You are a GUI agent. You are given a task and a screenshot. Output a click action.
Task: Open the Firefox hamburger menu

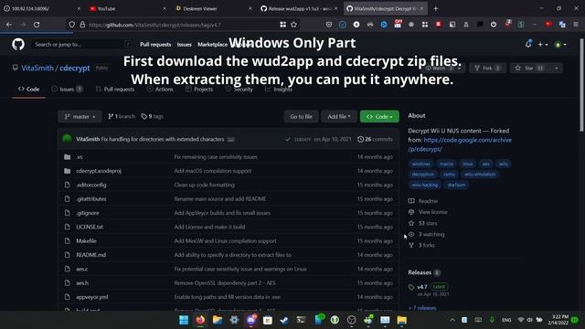576,25
